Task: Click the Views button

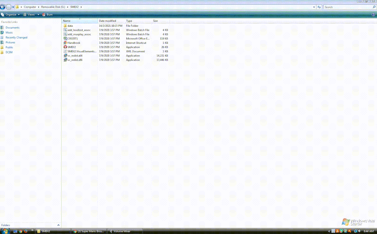Action: [x=29, y=15]
